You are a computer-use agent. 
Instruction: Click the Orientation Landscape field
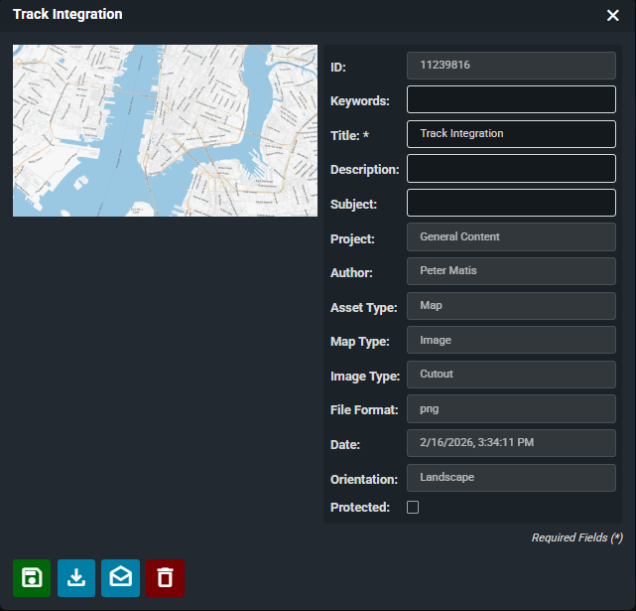511,478
